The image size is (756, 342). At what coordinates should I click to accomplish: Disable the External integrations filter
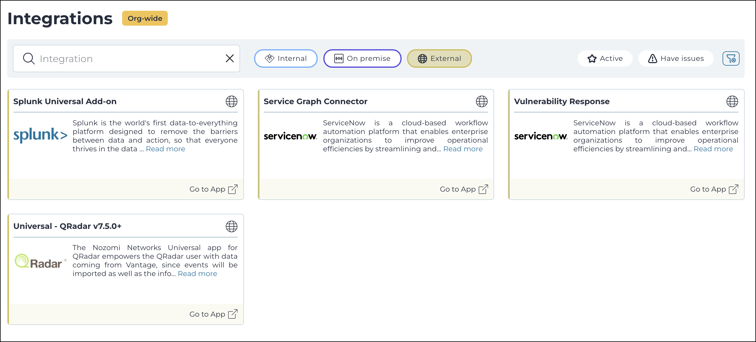click(x=439, y=58)
